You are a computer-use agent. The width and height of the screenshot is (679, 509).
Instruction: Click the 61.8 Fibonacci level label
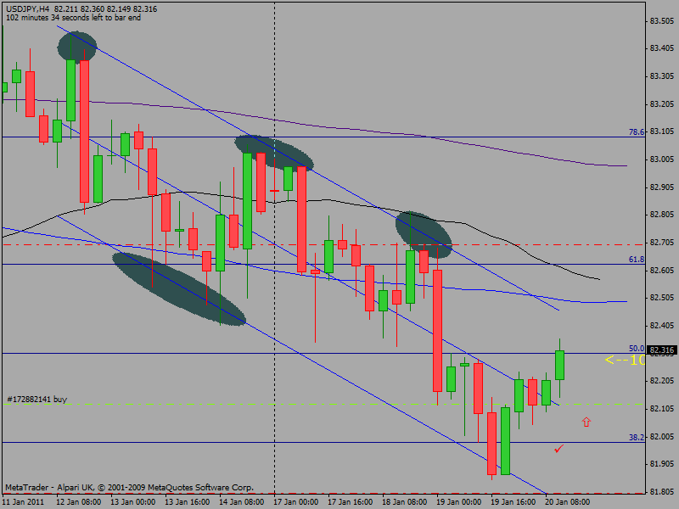tap(636, 260)
